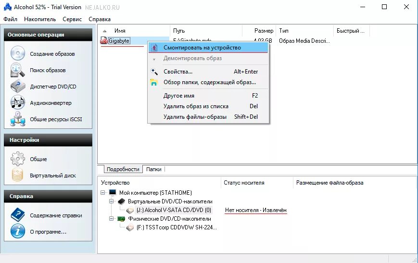Click the About program info icon
This screenshot has height=263, width=418.
coord(18,231)
